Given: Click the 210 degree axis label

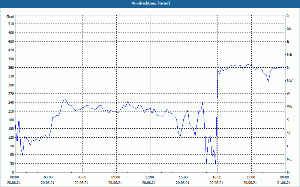Looking at the screenshot, I should pos(11,111).
